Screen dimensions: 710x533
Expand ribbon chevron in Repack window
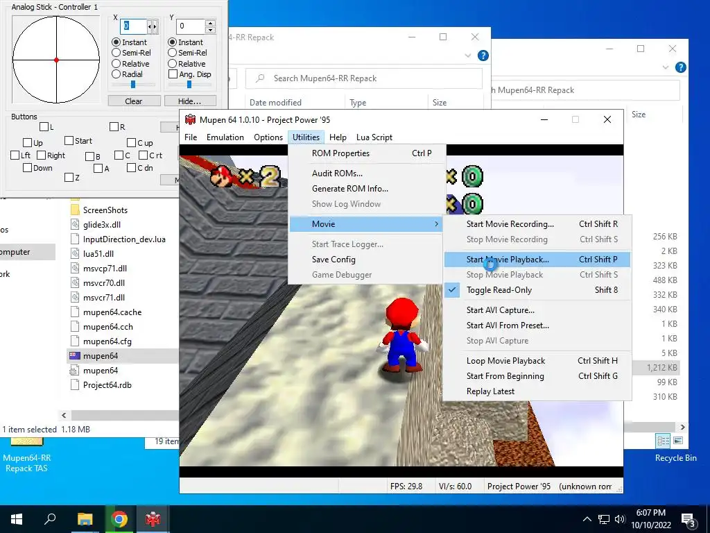coord(468,56)
